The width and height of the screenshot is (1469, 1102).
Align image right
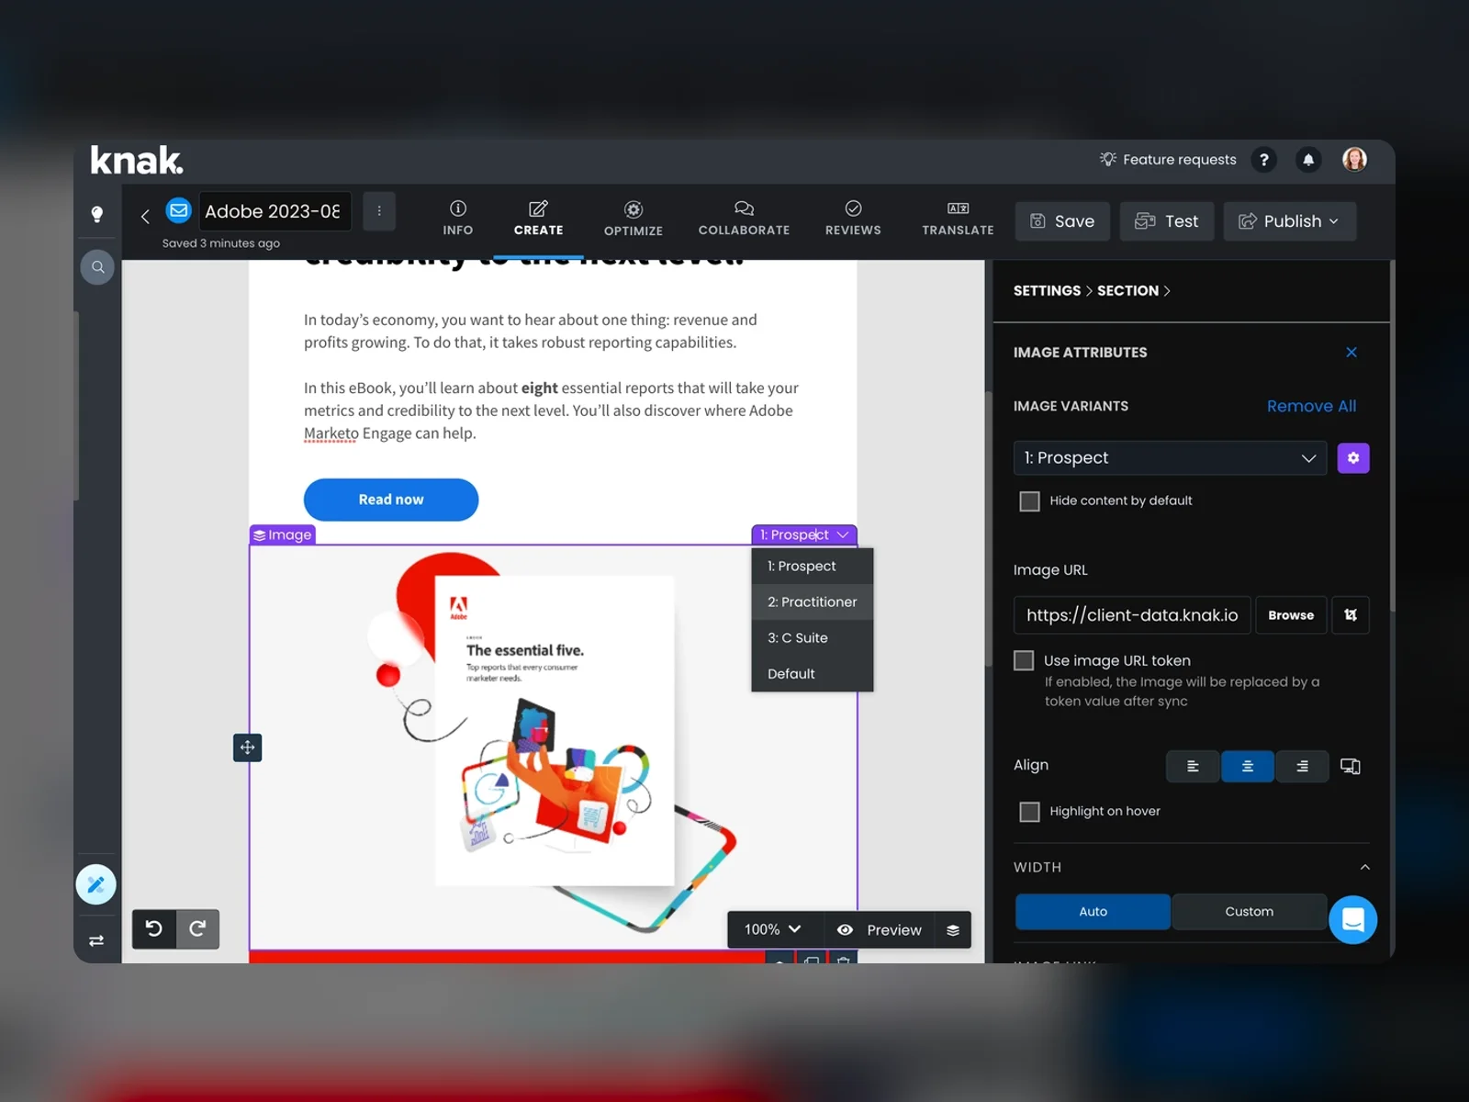tap(1302, 766)
